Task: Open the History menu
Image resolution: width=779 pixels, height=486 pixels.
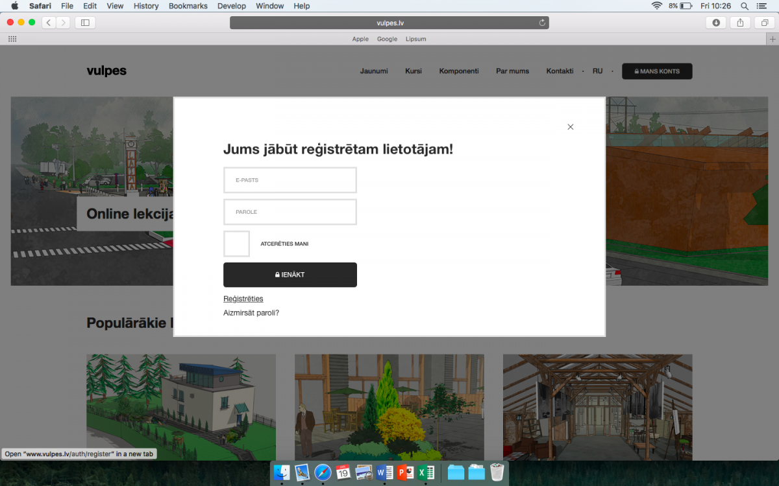Action: (x=146, y=6)
